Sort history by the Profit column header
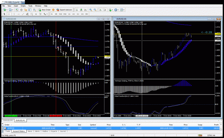 tap(216, 125)
